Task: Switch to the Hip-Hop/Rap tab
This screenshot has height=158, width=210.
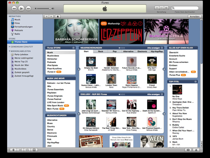Action: click(157, 51)
